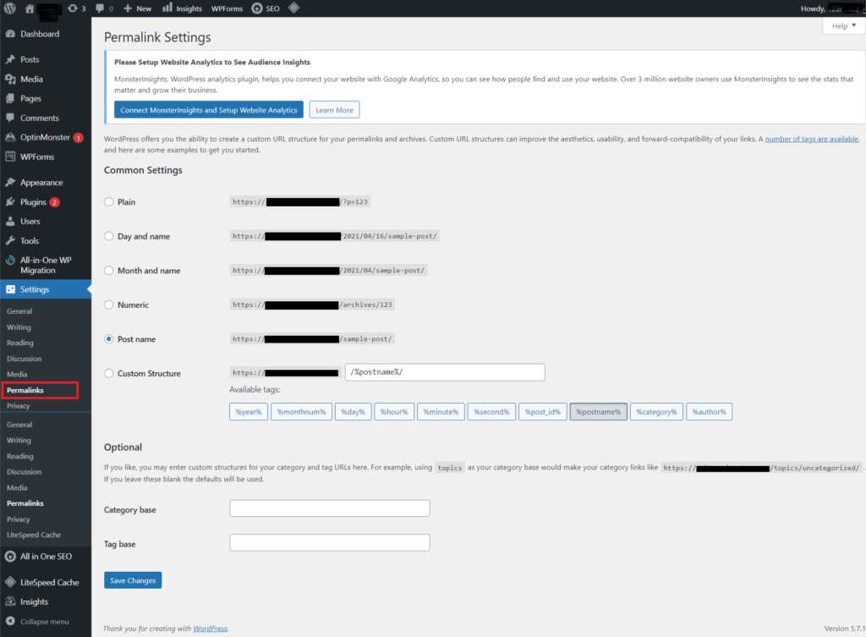Open All in One SEO sidebar icon
Screen dimensions: 866x637
click(10, 557)
